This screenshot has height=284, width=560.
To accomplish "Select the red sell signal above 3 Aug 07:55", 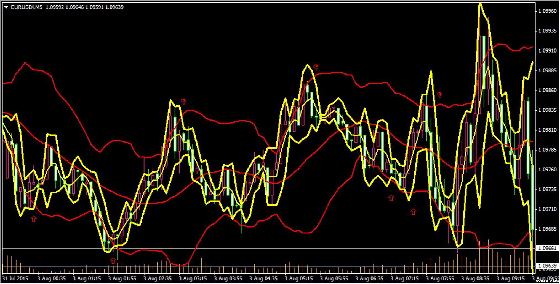I will click(x=440, y=95).
